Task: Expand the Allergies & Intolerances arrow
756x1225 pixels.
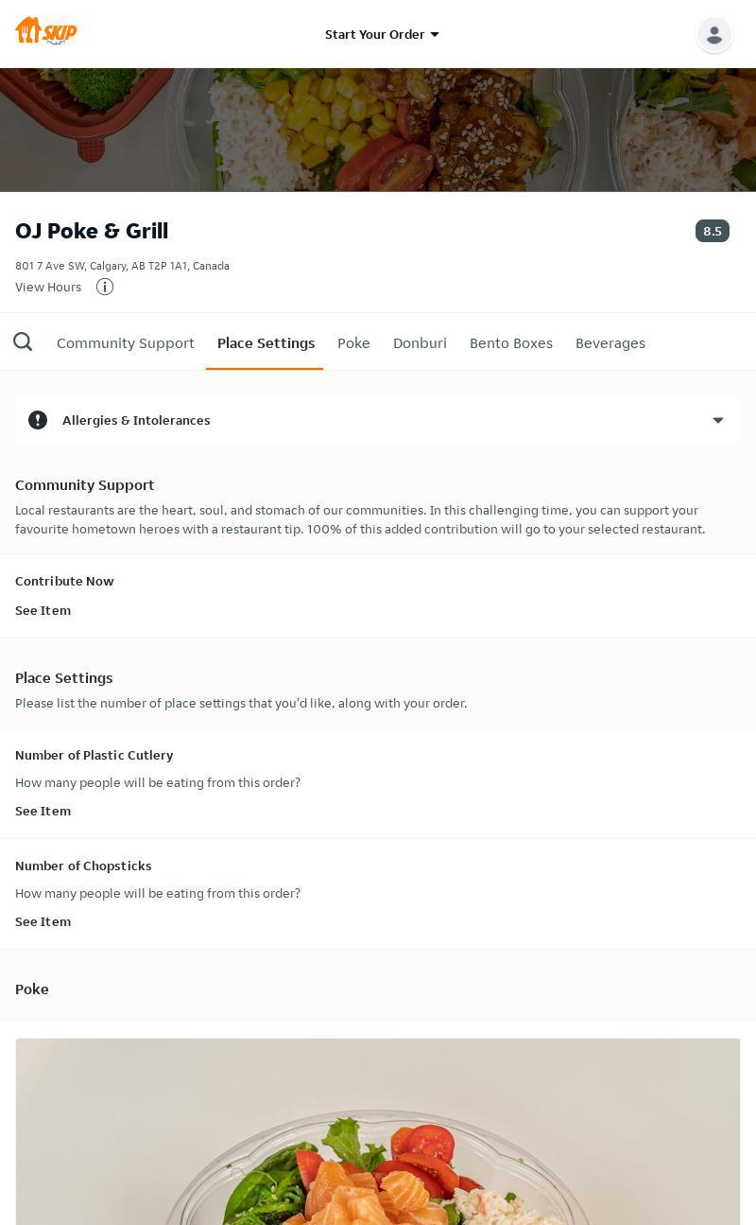Action: click(x=717, y=420)
